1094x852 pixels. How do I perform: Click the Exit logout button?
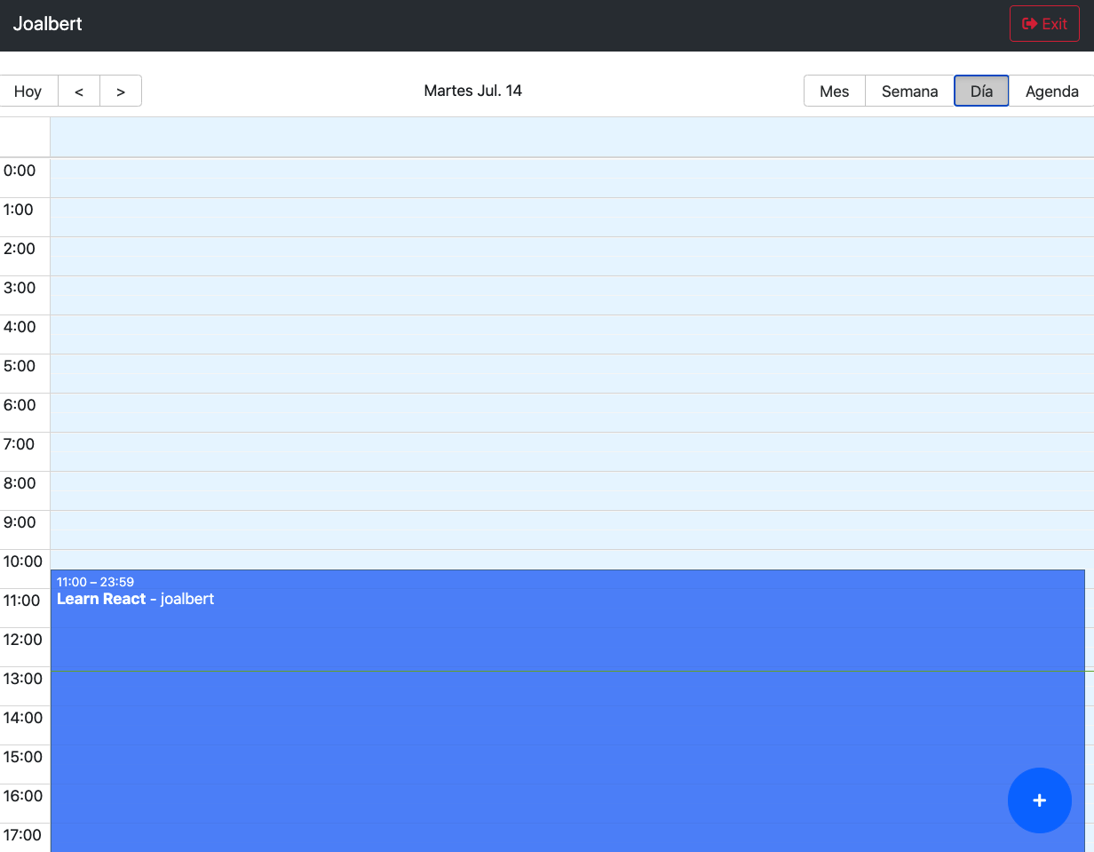click(1044, 24)
